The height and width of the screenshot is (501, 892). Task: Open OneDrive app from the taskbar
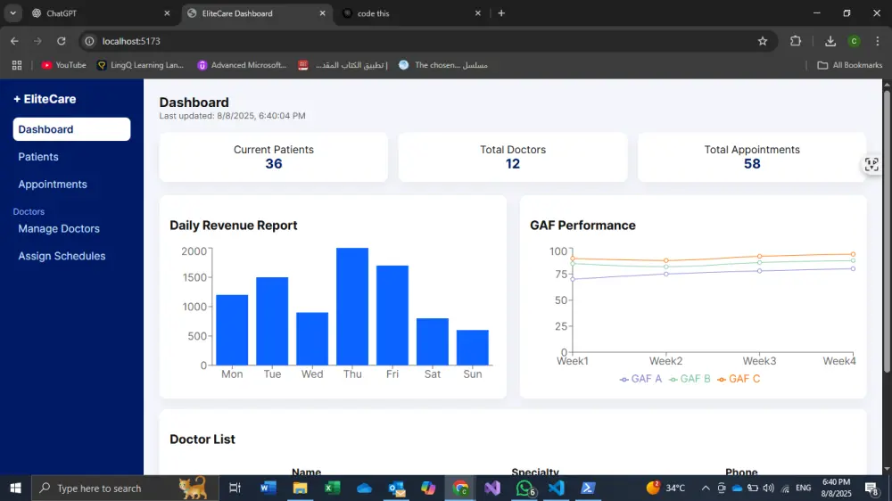pyautogui.click(x=364, y=488)
